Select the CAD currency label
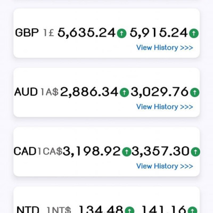Viewport: 213px width, 213px height. click(25, 151)
